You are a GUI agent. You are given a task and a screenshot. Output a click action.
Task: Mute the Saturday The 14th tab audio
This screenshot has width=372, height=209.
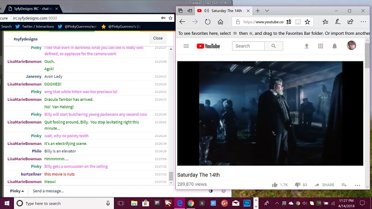206,11
